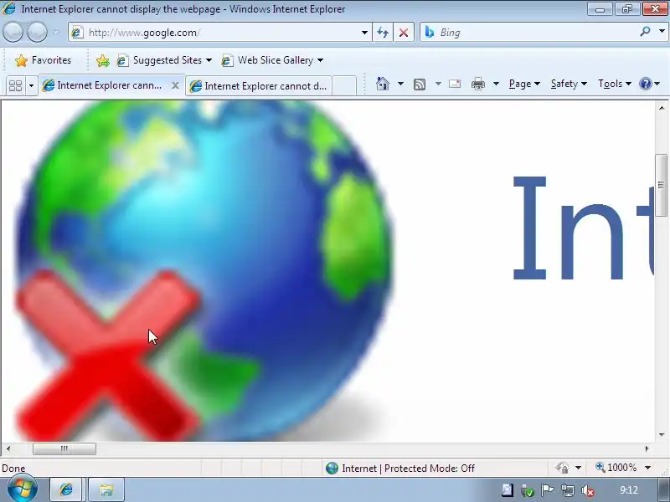
Task: Click the Action Center flag tray icon
Action: [548, 490]
